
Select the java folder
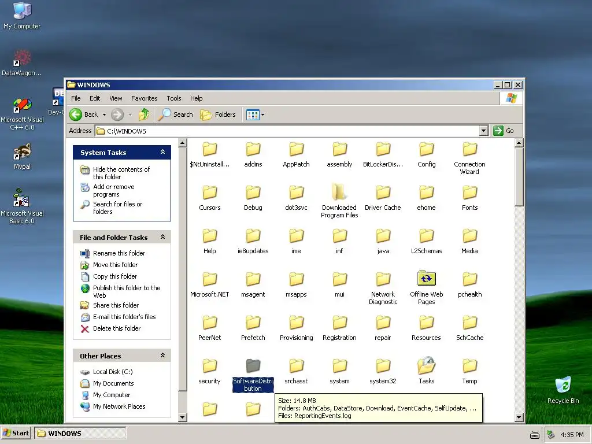[x=383, y=241]
